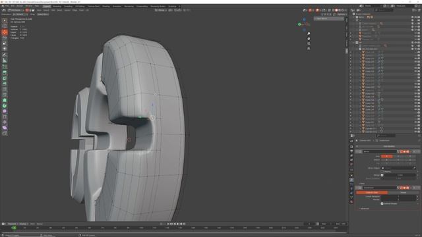Enable vertex select mode

27,11
